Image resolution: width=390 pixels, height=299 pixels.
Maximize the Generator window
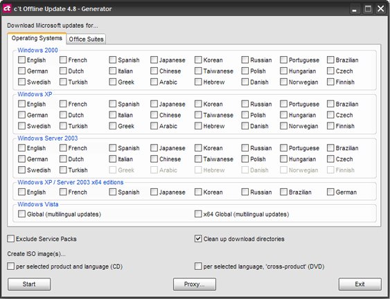(x=368, y=9)
